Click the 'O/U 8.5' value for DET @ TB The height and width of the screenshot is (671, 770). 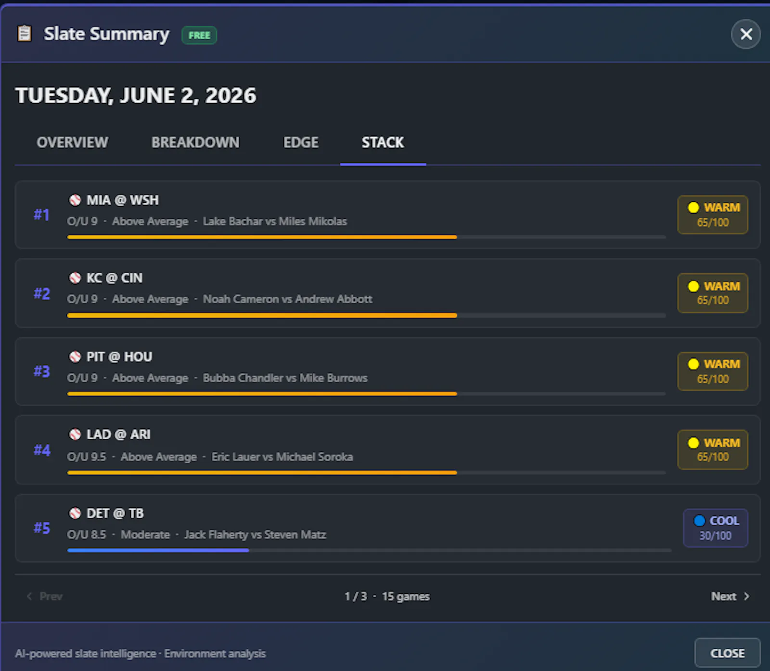[x=87, y=535]
